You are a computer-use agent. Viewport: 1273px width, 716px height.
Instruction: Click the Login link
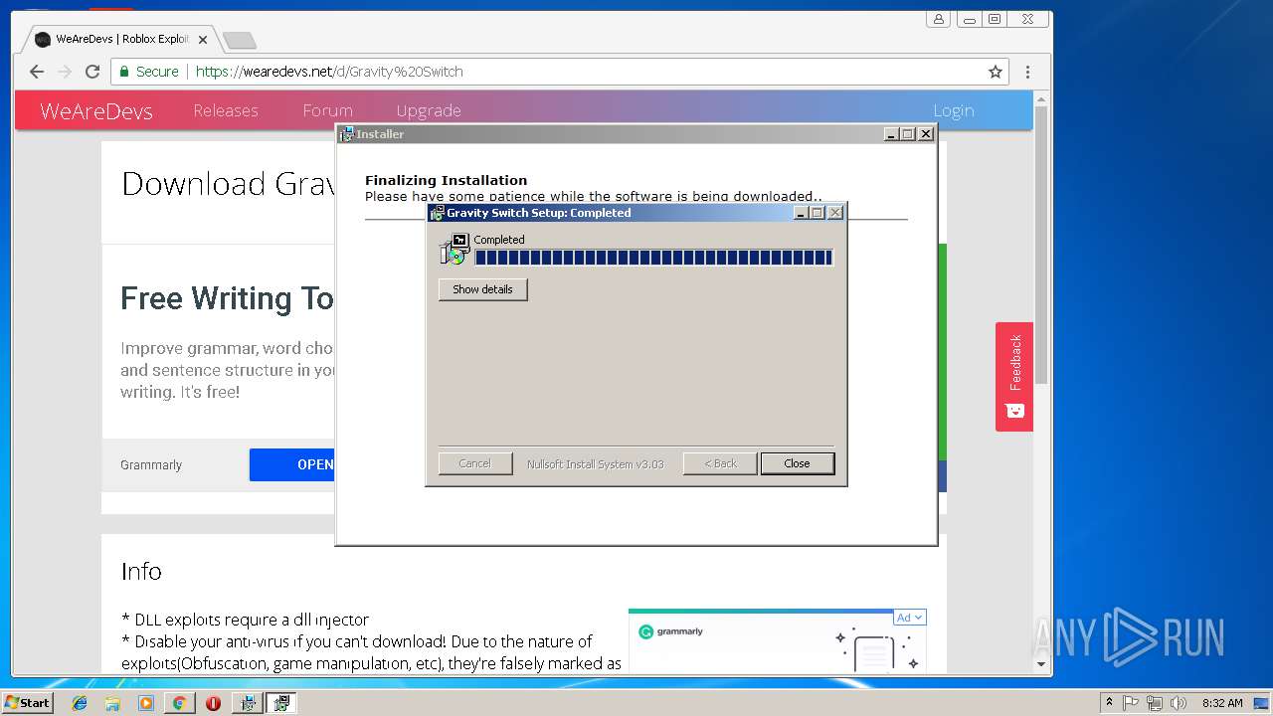pos(954,110)
